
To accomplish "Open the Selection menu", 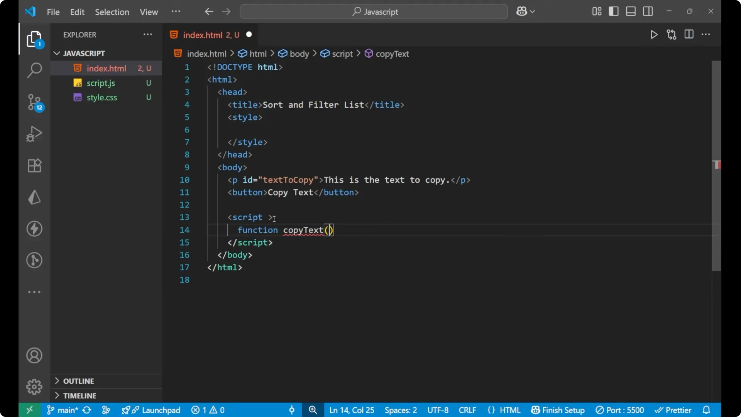I will pyautogui.click(x=112, y=12).
